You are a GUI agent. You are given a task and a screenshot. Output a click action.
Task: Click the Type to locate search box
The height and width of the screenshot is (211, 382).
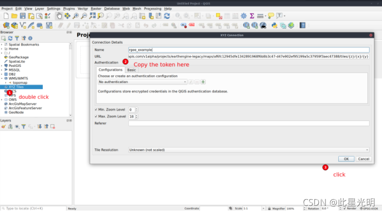[x=34, y=208]
